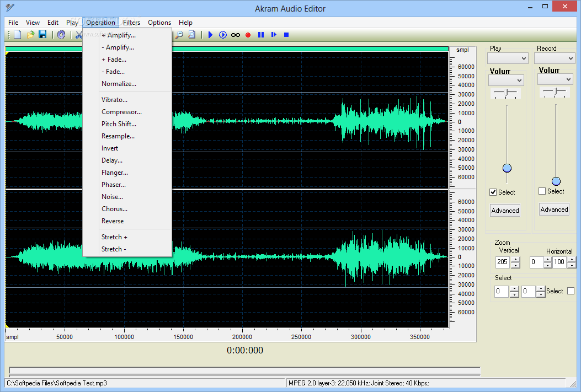
Task: Select Chorus... menu item
Action: 127,209
